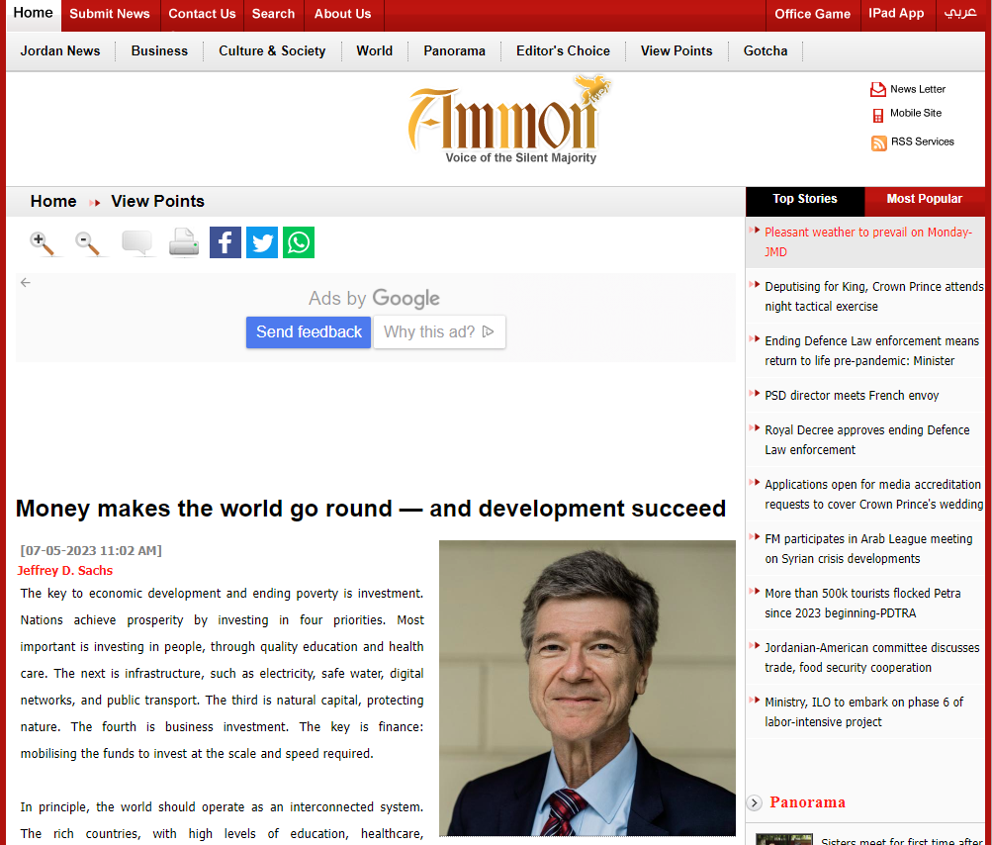
Task: Open Culture & Society section
Action: [x=272, y=51]
